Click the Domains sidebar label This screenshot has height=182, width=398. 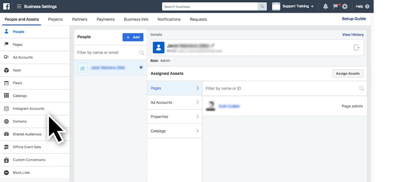coord(20,121)
